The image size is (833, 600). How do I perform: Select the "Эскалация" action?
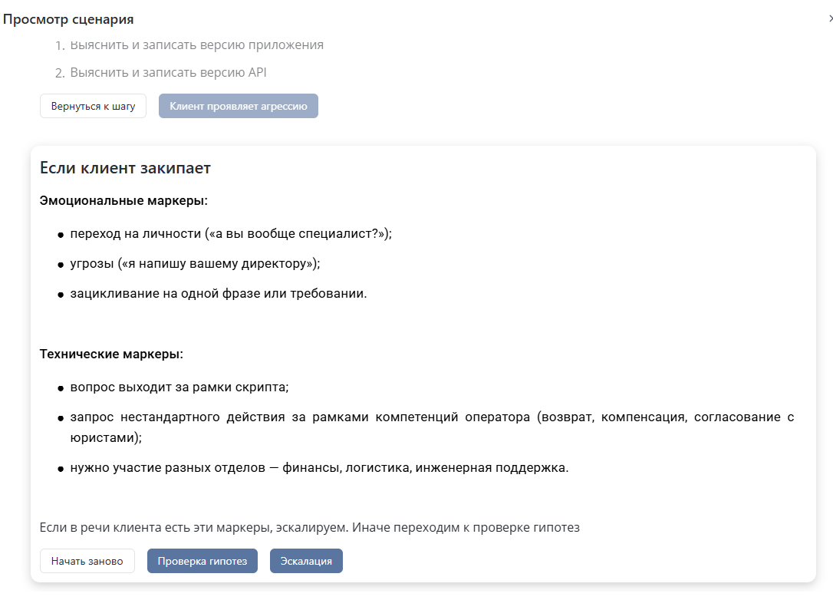coord(306,561)
